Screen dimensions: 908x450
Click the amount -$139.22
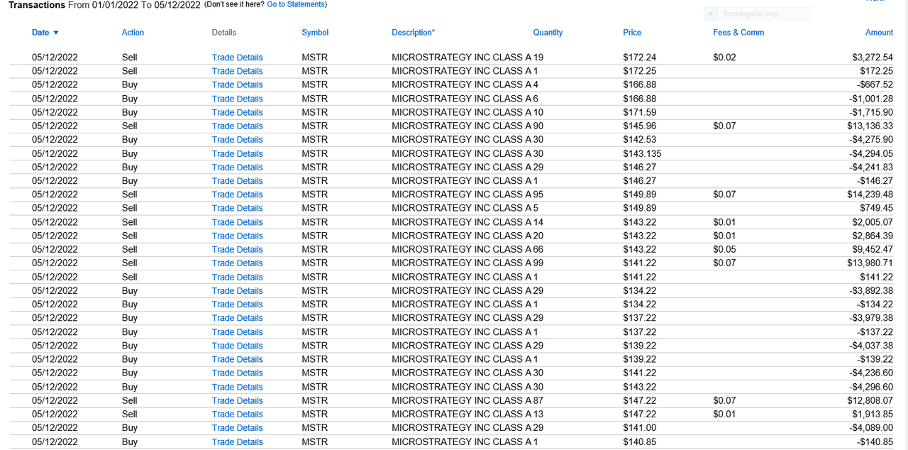coord(875,359)
